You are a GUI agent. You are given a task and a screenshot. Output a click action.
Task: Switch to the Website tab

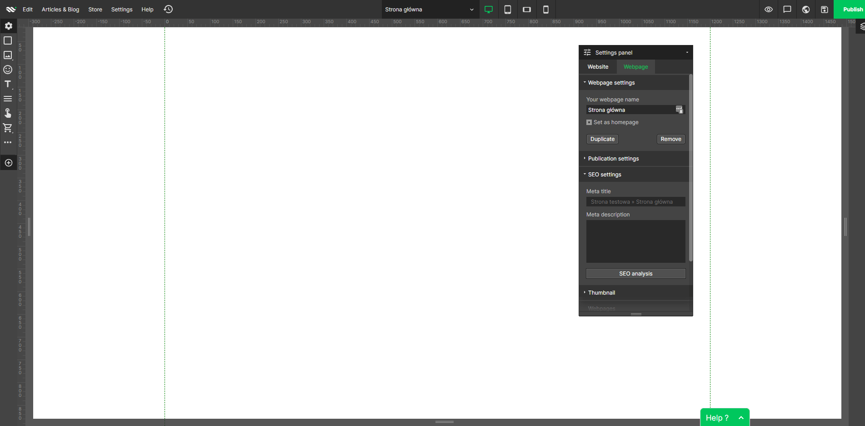pyautogui.click(x=597, y=67)
